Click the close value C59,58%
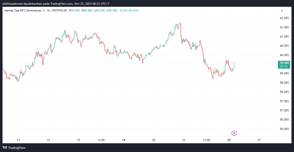This screenshot has height=152, width=294. (x=112, y=11)
